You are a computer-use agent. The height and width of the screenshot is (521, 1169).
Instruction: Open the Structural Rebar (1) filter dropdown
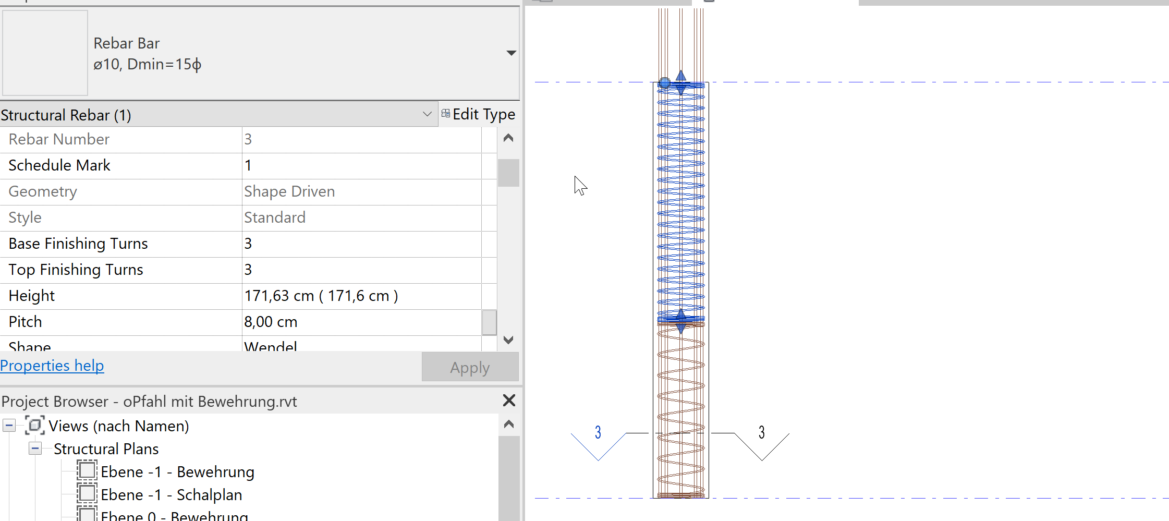428,114
